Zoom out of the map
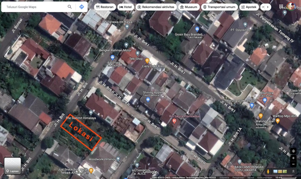 pyautogui.click(x=293, y=164)
